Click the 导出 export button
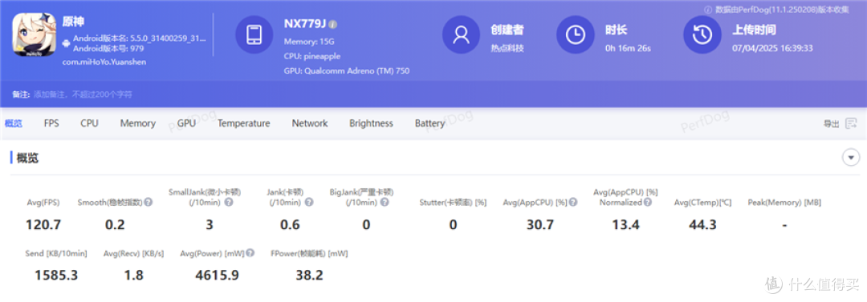 (831, 123)
